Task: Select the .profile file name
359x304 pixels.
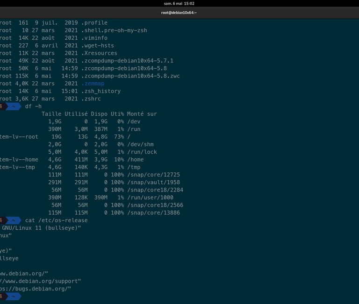Action: (x=94, y=22)
